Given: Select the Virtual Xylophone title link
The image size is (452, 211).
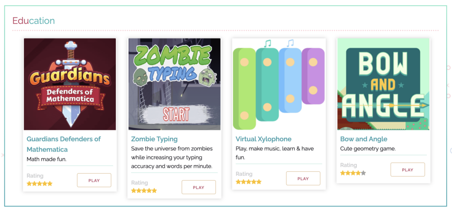Looking at the screenshot, I should [264, 139].
